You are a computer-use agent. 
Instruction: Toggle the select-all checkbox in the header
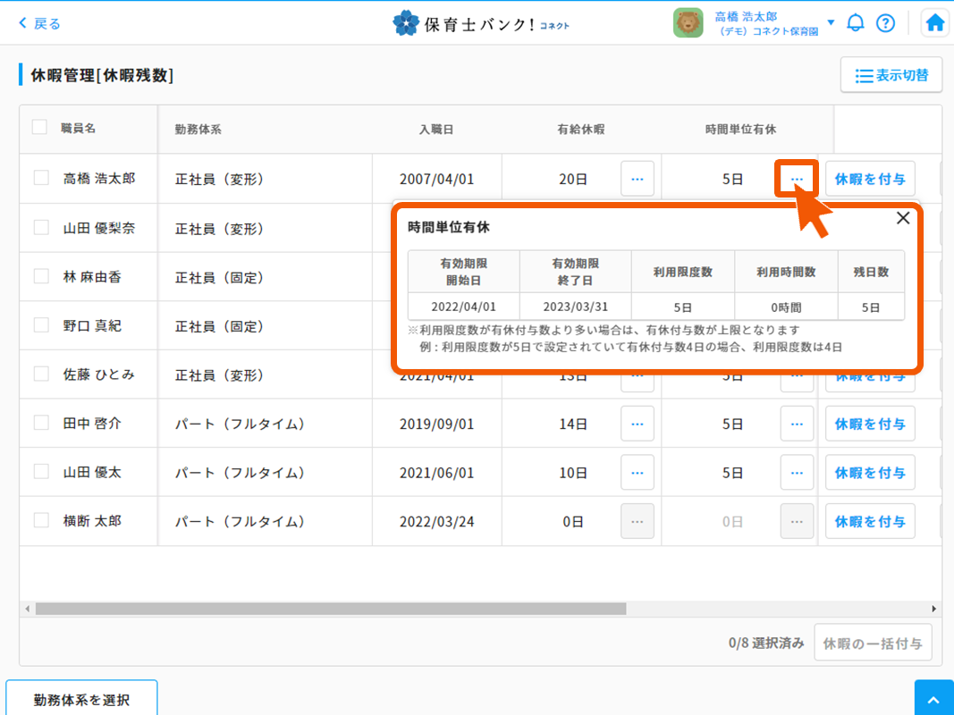click(39, 128)
